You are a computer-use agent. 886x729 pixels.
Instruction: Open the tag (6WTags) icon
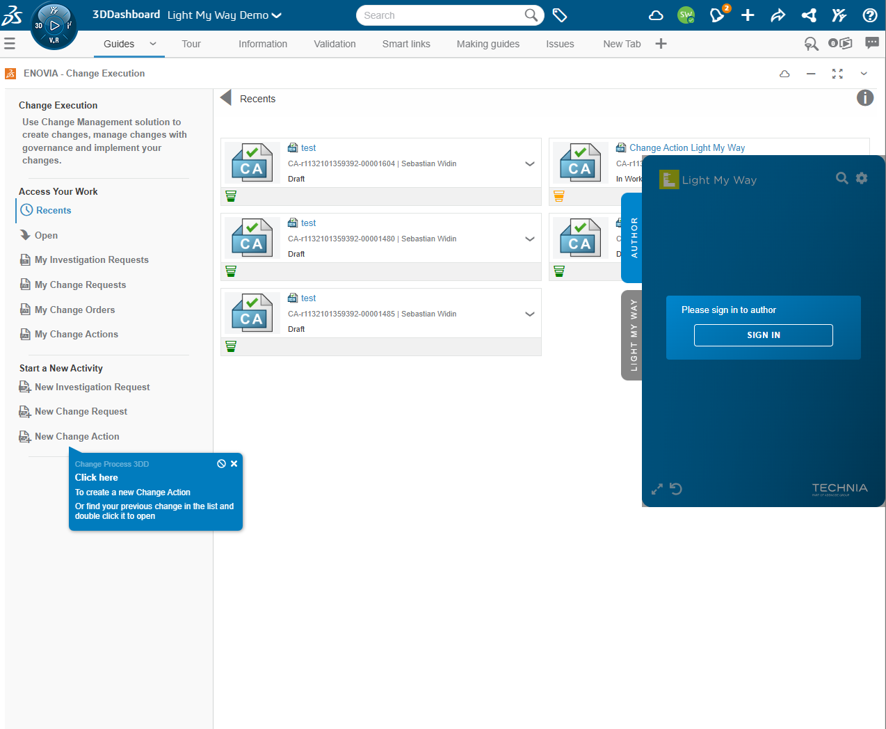tap(560, 15)
